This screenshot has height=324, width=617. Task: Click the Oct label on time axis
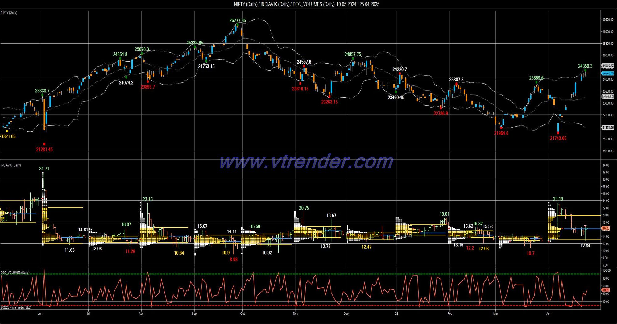[x=242, y=314]
